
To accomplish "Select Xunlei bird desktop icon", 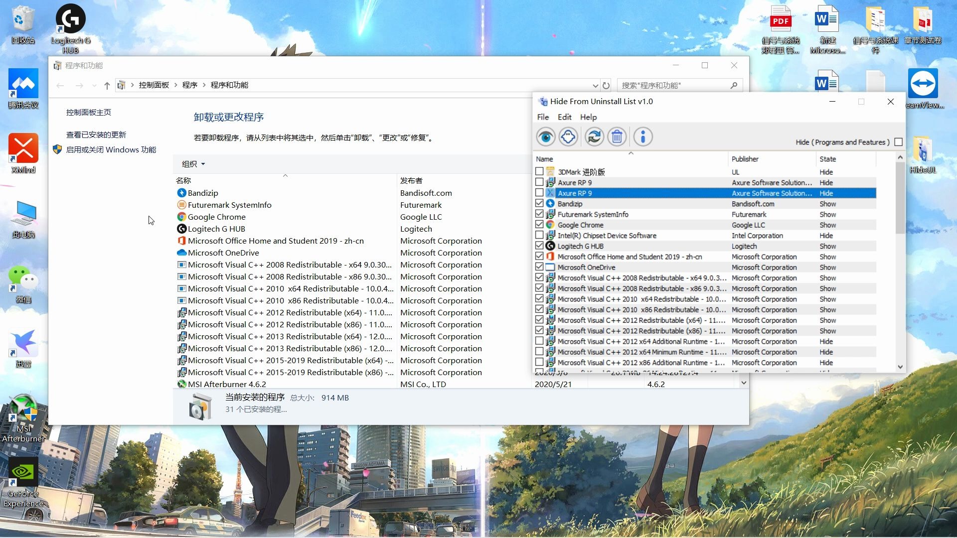I will 23,349.
